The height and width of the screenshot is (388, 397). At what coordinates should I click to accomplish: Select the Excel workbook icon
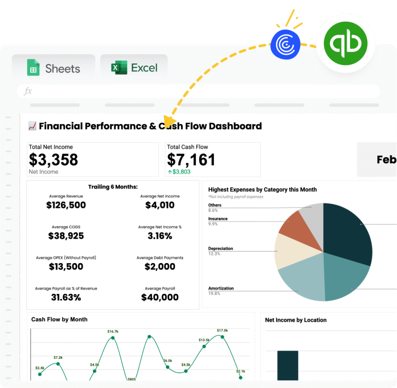[x=116, y=67]
